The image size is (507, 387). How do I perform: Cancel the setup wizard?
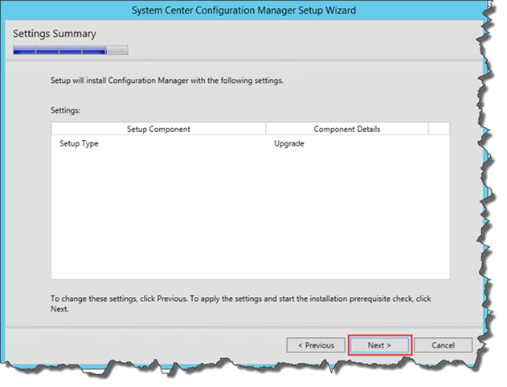pos(443,345)
